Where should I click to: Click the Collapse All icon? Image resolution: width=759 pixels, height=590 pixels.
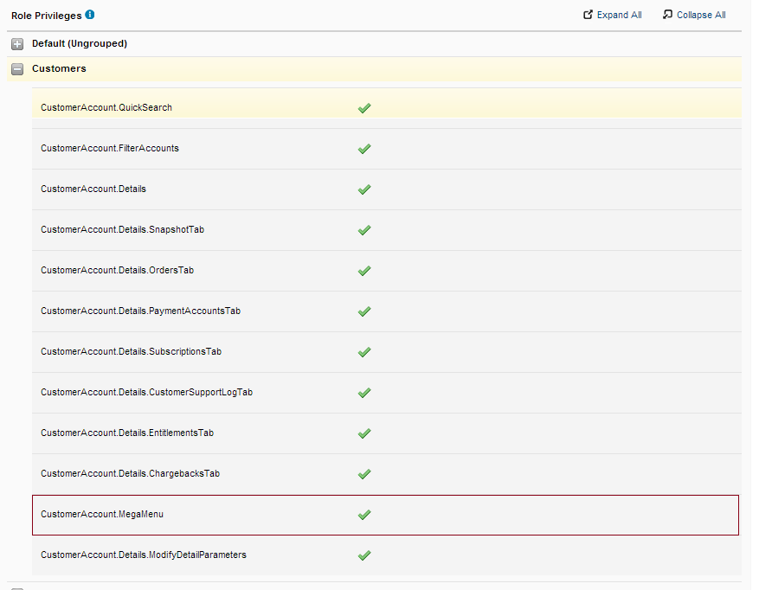(x=667, y=15)
